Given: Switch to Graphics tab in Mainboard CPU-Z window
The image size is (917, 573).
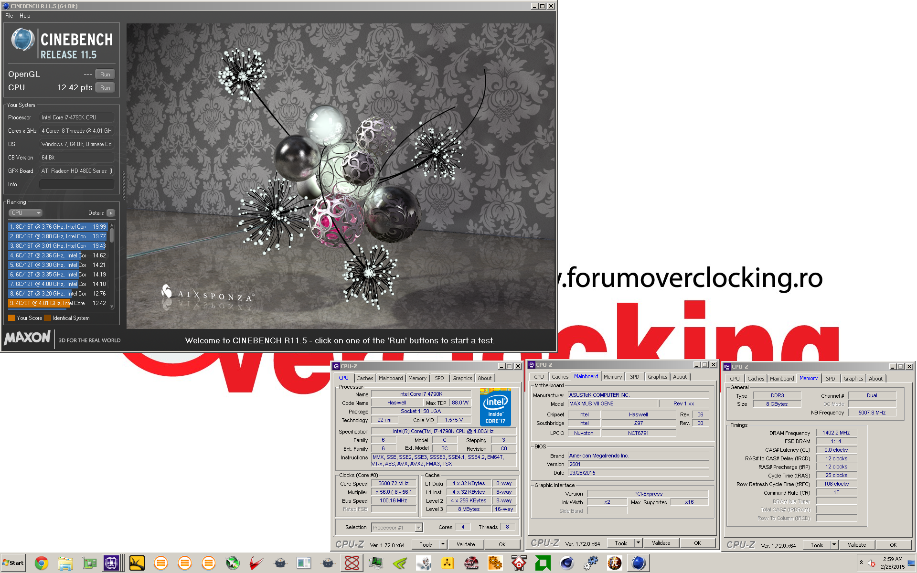Looking at the screenshot, I should [x=658, y=377].
